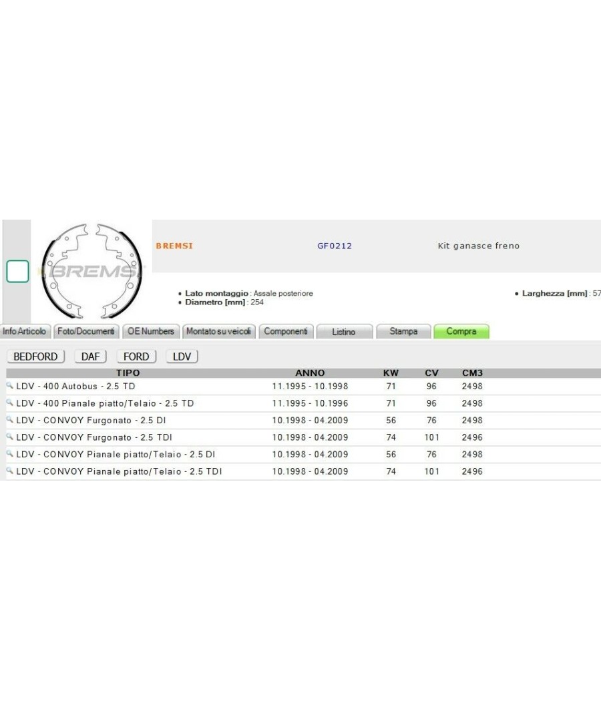Click the date range 11.1995 - 10.1998
The height and width of the screenshot is (701, 601).
click(310, 387)
